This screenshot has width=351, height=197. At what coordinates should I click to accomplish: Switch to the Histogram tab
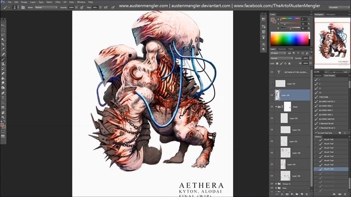(x=331, y=15)
